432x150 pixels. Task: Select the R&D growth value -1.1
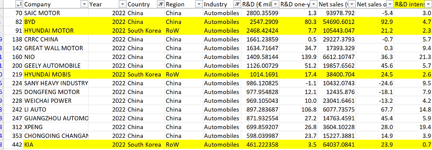[x=299, y=83]
